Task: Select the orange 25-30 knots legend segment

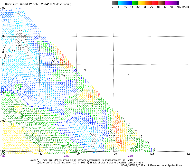Action: [x=148, y=3]
